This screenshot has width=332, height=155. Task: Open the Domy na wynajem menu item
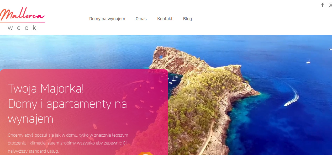click(x=107, y=19)
